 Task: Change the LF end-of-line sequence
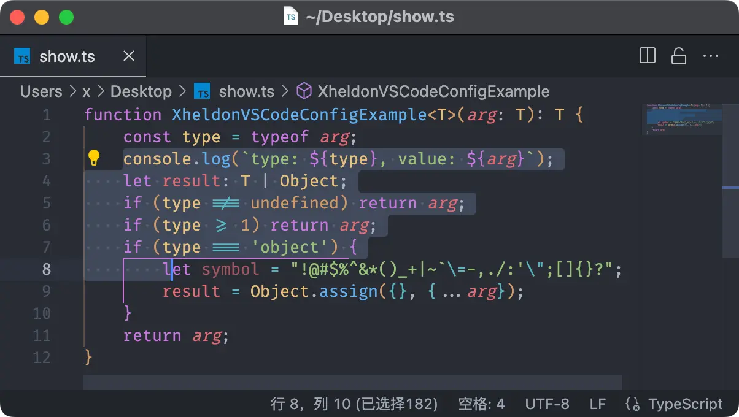598,404
